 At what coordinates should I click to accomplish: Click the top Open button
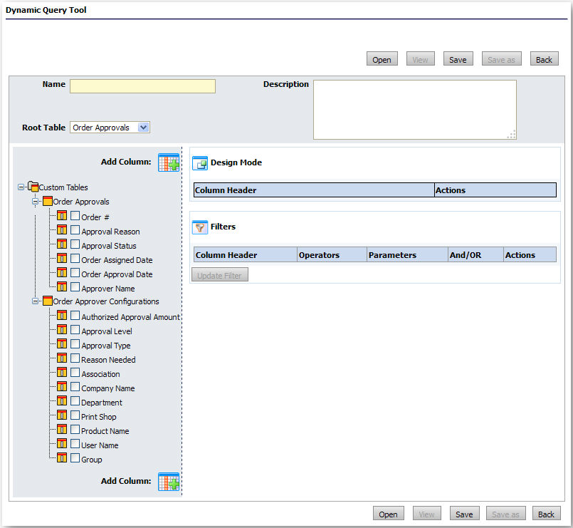click(382, 59)
